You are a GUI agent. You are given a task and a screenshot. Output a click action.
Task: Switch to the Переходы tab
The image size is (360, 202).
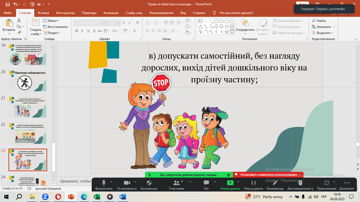tap(89, 13)
